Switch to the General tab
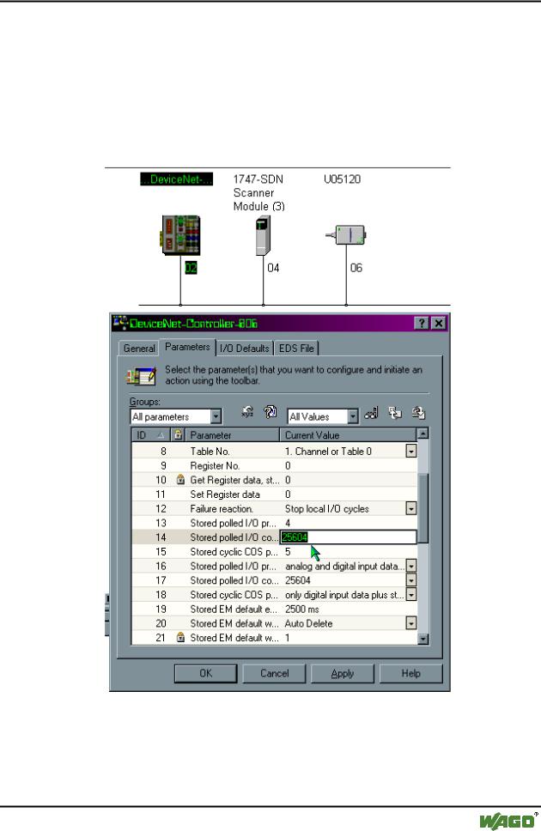541x831 pixels. point(139,349)
